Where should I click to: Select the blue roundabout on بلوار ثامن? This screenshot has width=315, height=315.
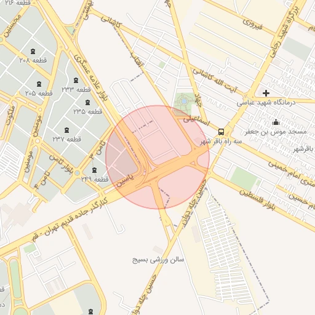(77, 173)
